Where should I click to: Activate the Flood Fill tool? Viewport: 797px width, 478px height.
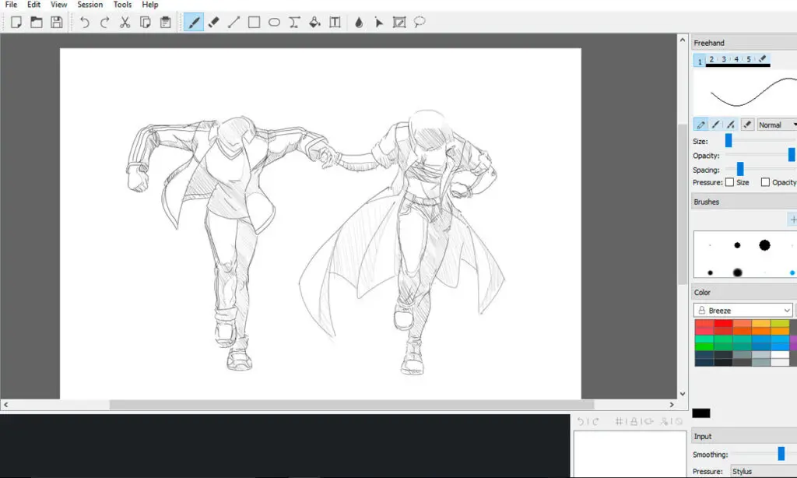pyautogui.click(x=314, y=22)
